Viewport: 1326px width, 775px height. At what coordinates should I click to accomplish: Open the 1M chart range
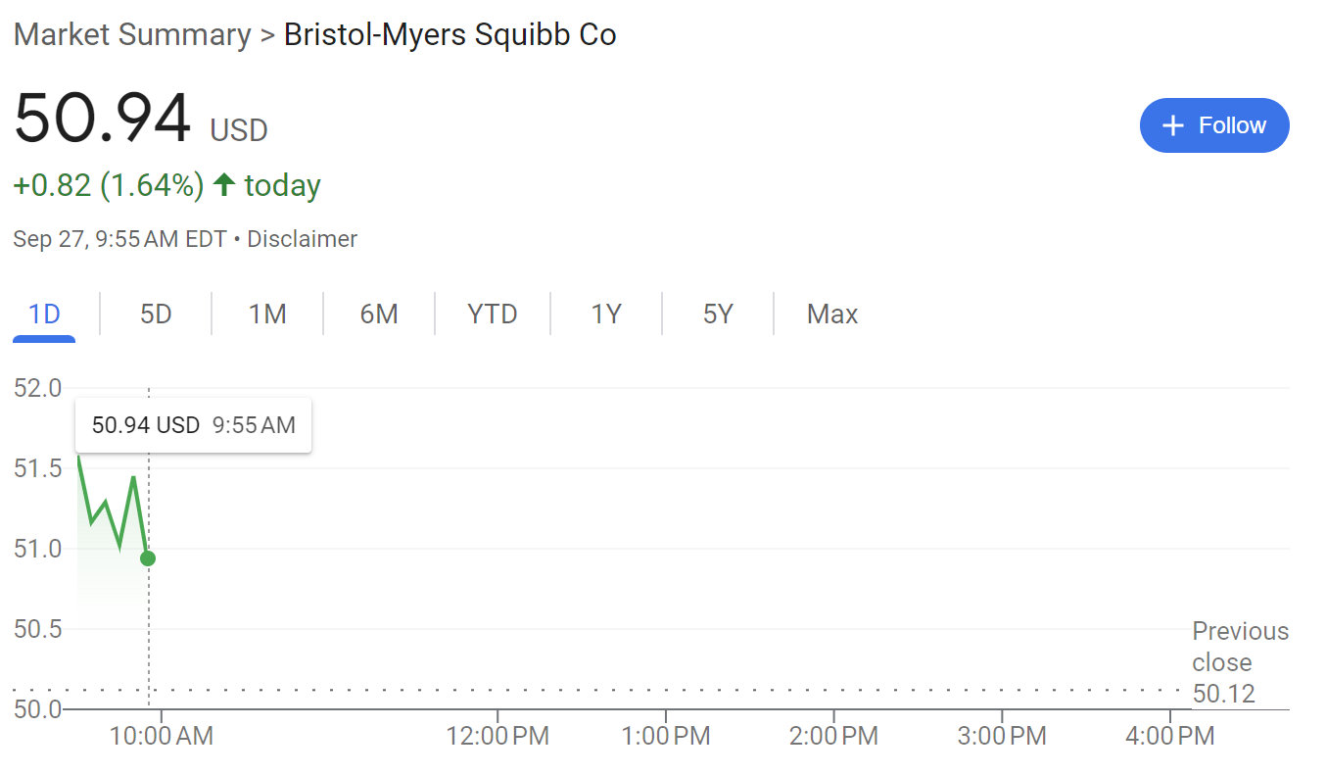(x=267, y=315)
